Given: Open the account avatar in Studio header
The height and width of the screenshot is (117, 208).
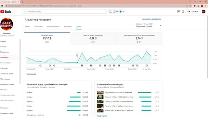Looking at the screenshot, I should pos(204,12).
